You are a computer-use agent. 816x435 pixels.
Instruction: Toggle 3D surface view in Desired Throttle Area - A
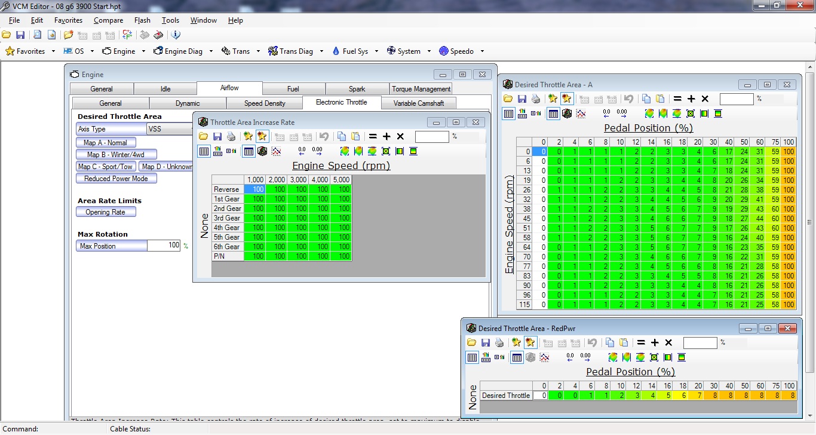tap(567, 114)
